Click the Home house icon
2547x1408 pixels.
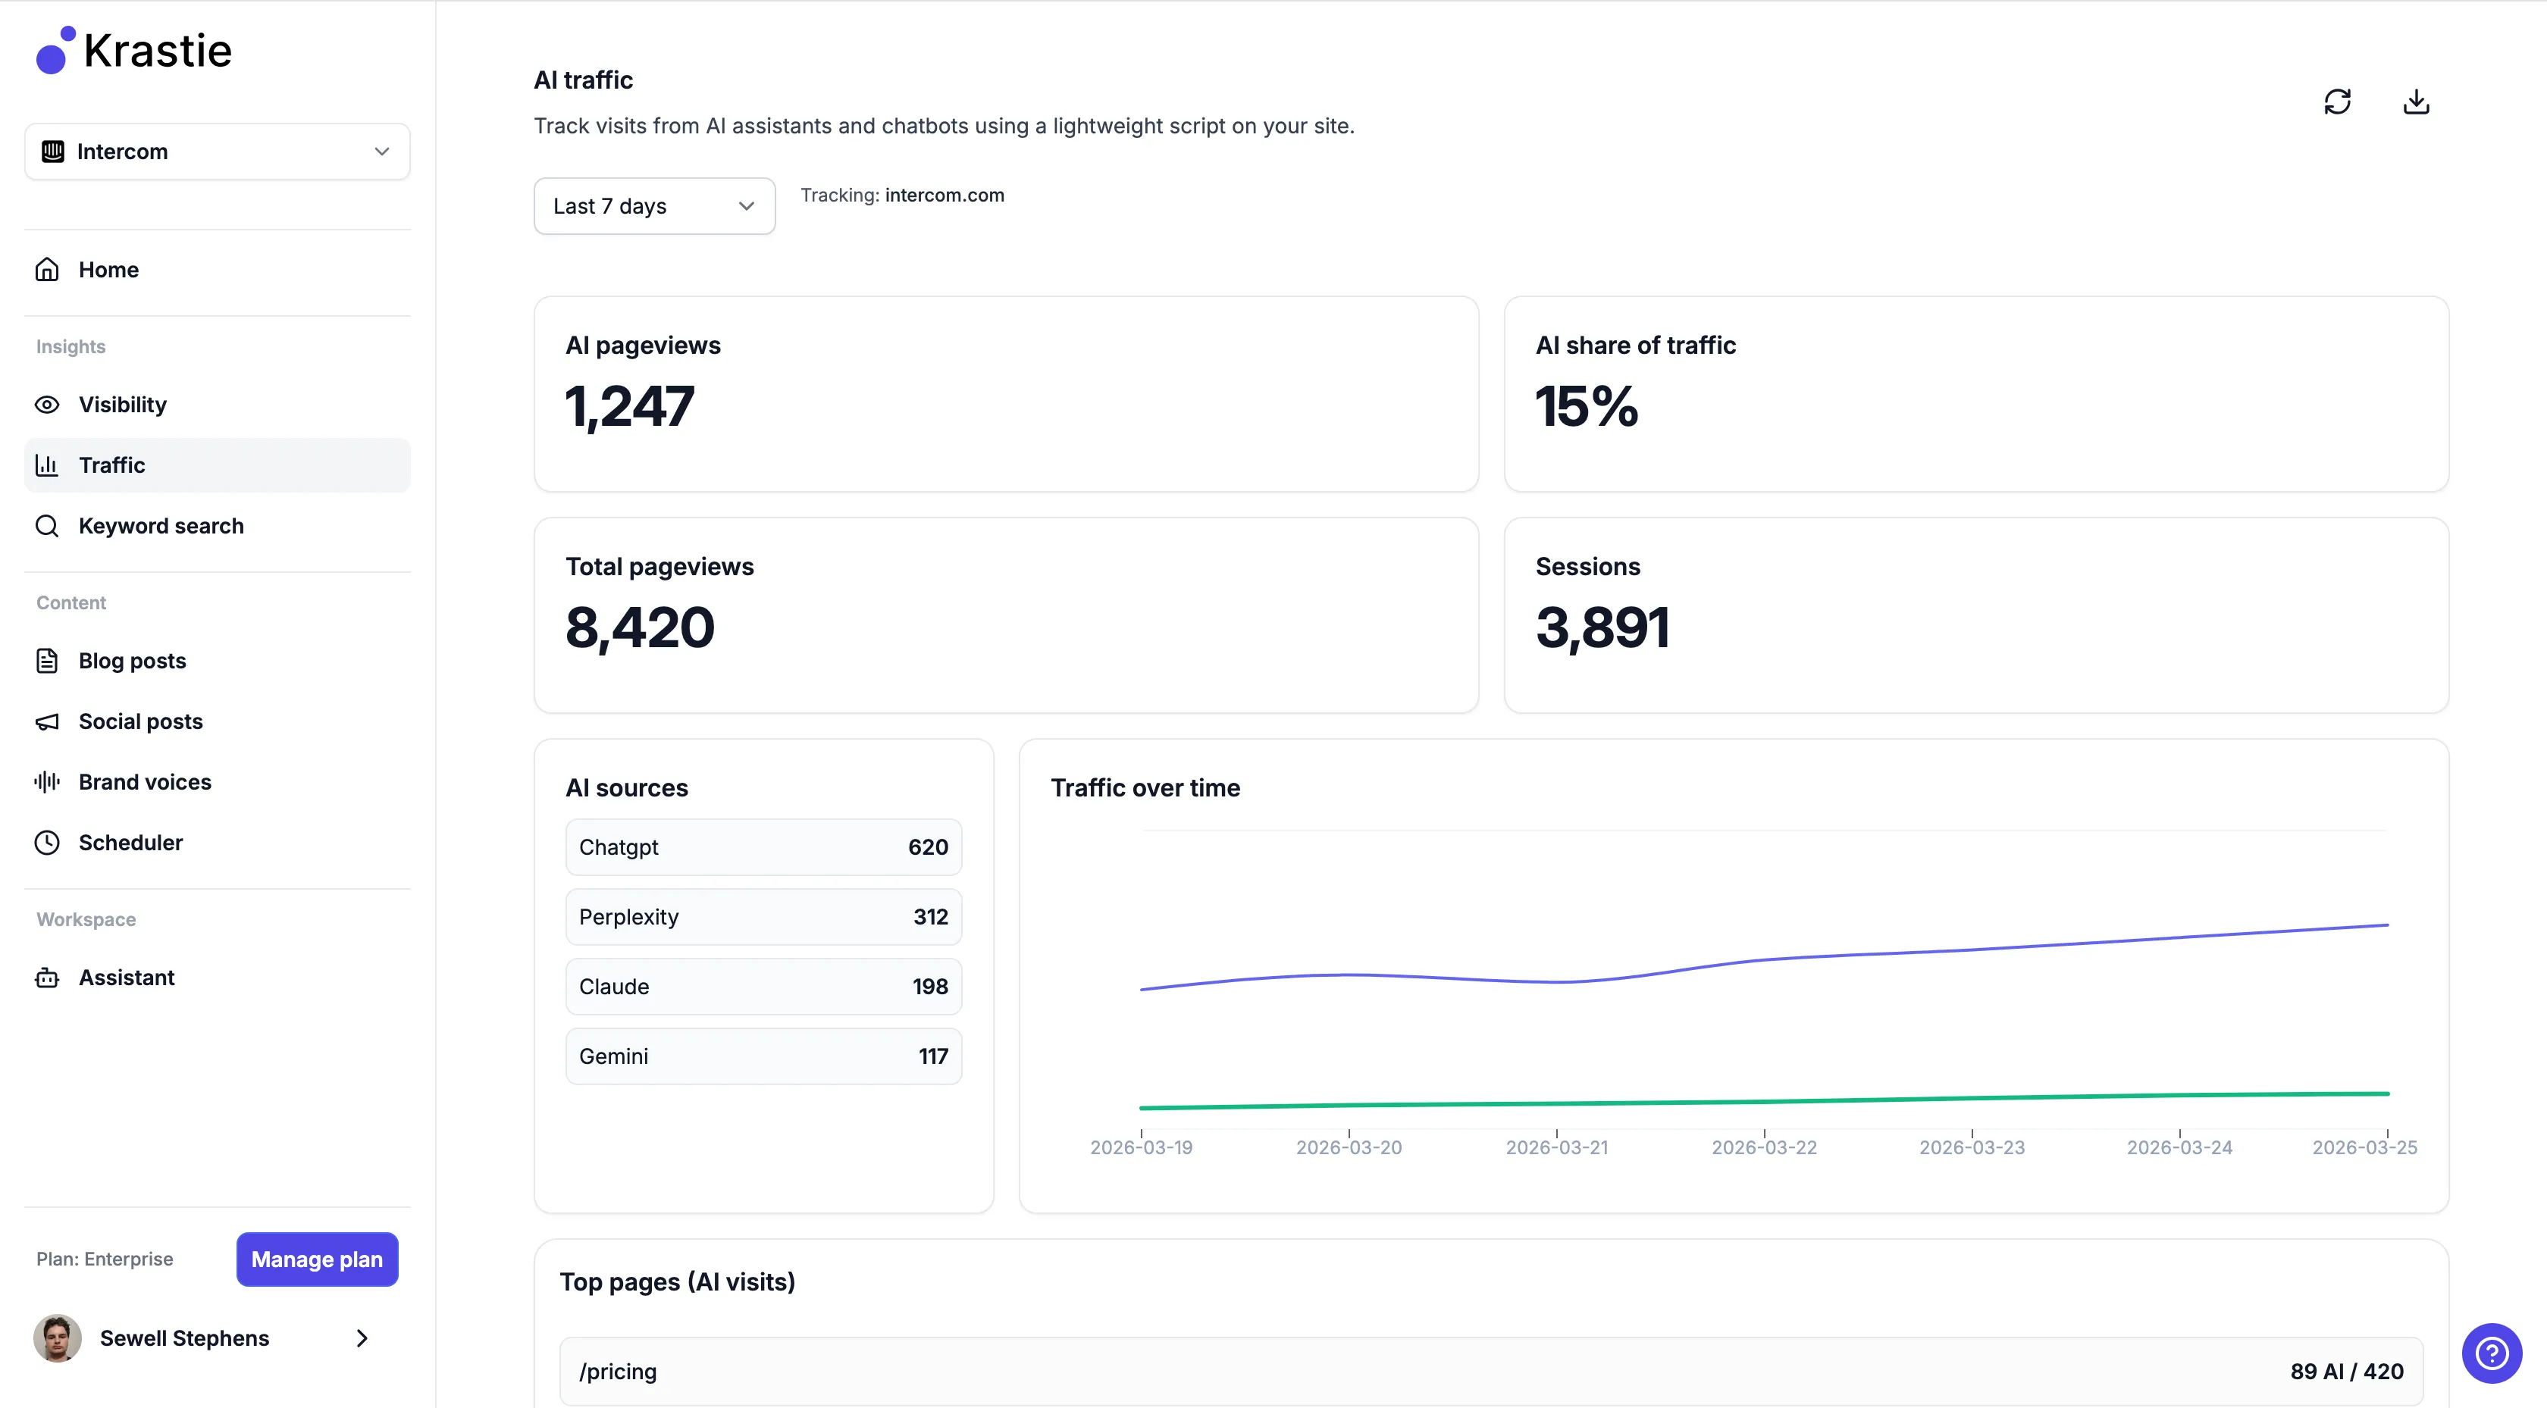coord(48,270)
